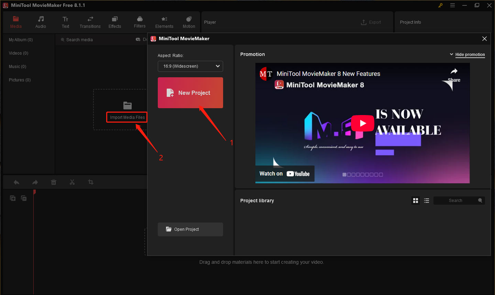
Task: Click the split scissors icon
Action: [72, 182]
